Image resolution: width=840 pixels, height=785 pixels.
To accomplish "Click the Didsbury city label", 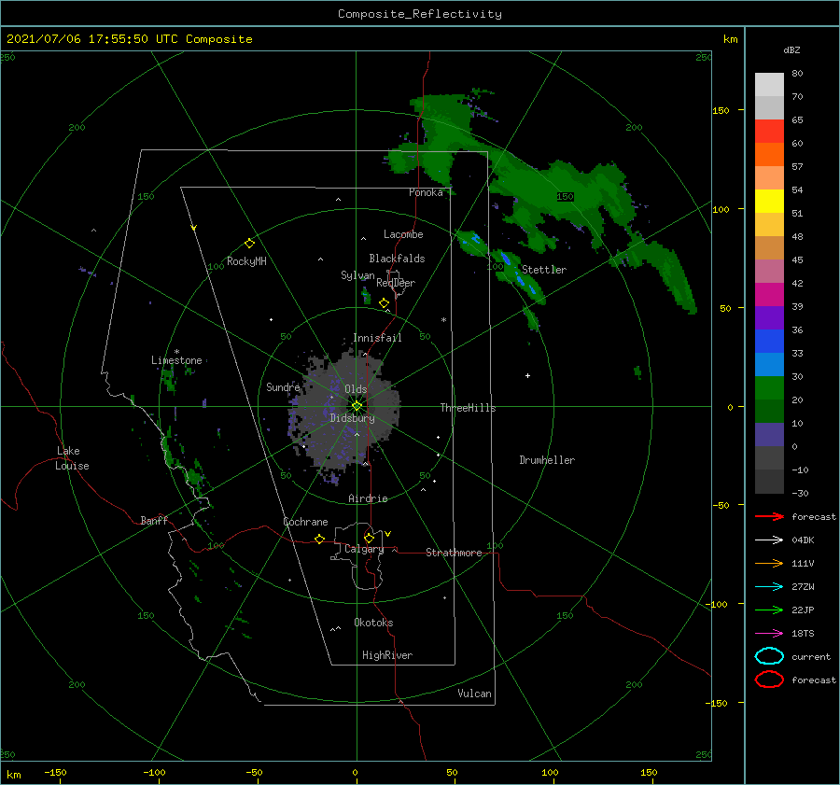I will coord(352,418).
